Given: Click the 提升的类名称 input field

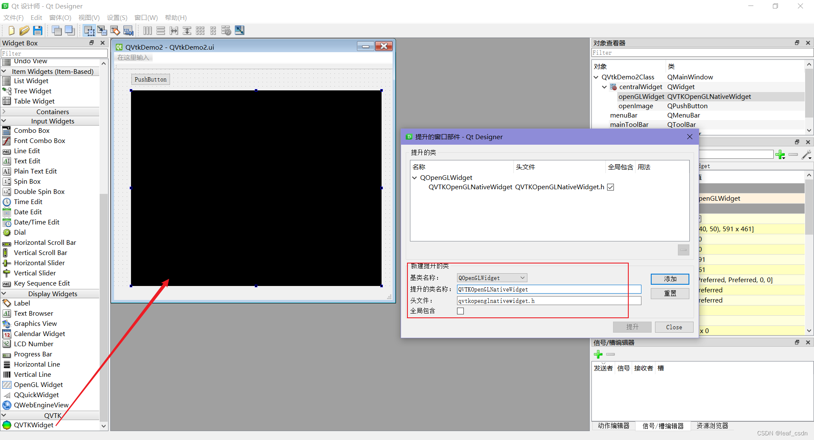Looking at the screenshot, I should [x=549, y=289].
